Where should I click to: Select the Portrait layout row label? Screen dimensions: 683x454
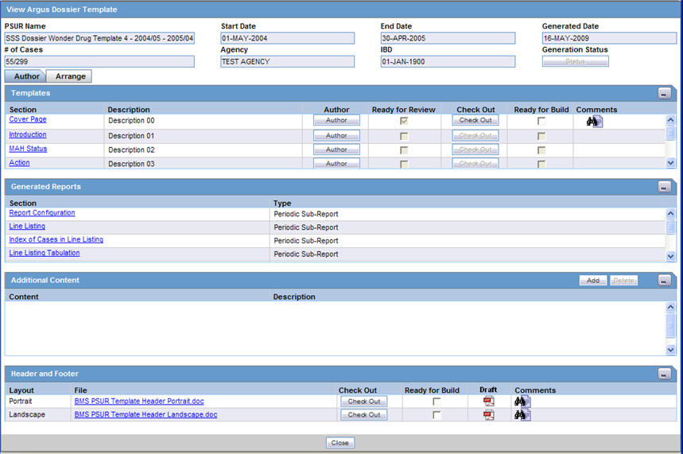(21, 402)
